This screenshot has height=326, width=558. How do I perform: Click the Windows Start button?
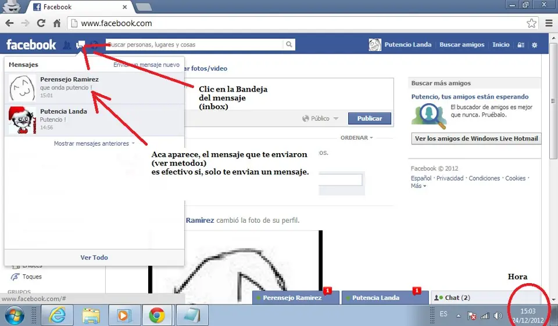[x=13, y=316]
